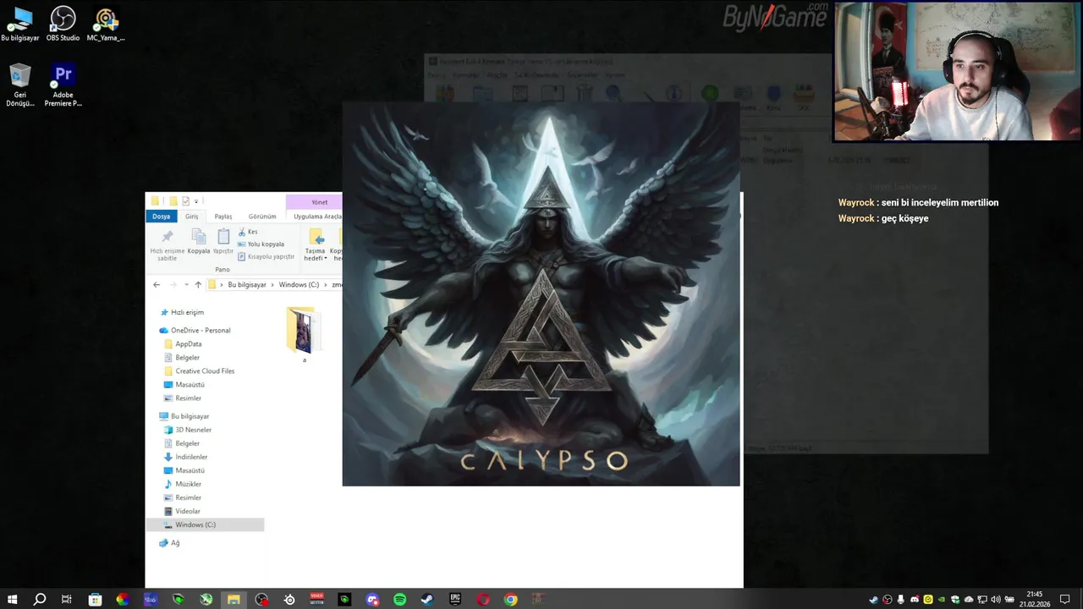Select Hızlı erişim in navigation pane
This screenshot has height=609, width=1083.
click(x=187, y=312)
